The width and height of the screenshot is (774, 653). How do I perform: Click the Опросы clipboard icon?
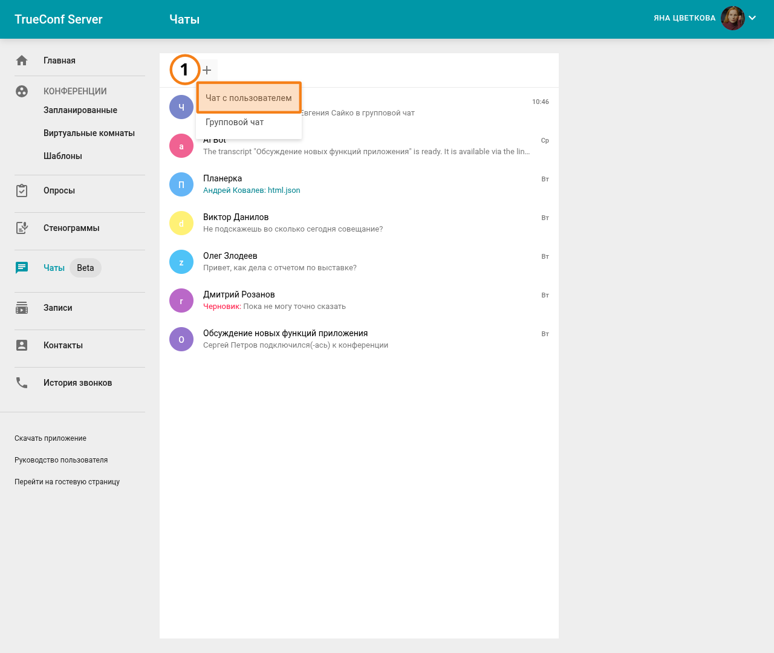point(22,190)
